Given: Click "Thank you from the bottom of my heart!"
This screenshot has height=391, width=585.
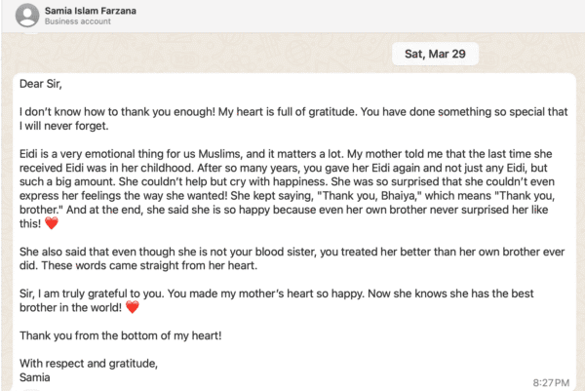Looking at the screenshot, I should (121, 335).
